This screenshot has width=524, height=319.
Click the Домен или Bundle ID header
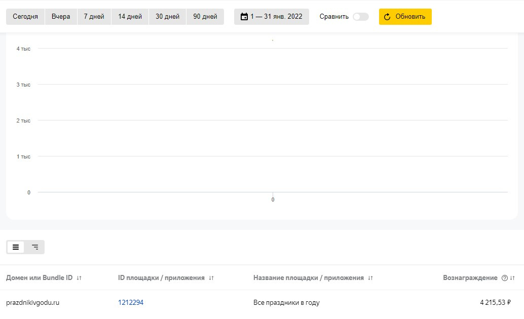pos(39,277)
